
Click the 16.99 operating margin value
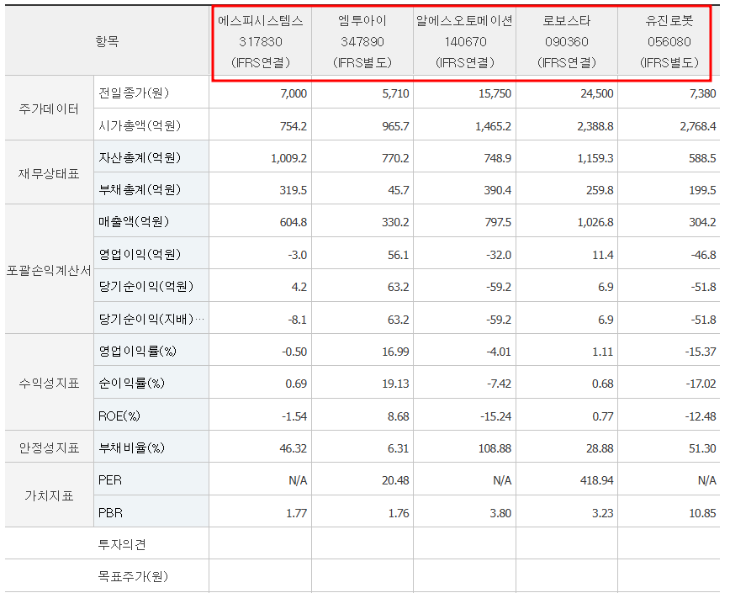click(x=396, y=352)
